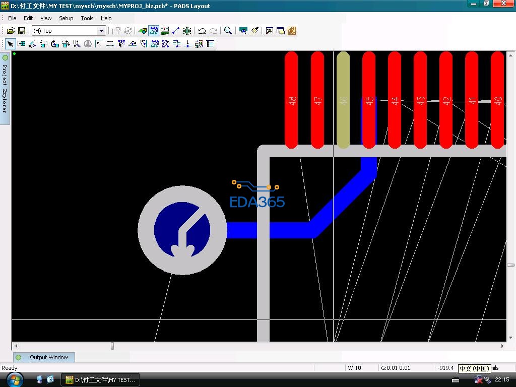The image size is (516, 387).
Task: Click the PADS Layout taskbar button
Action: (x=101, y=379)
